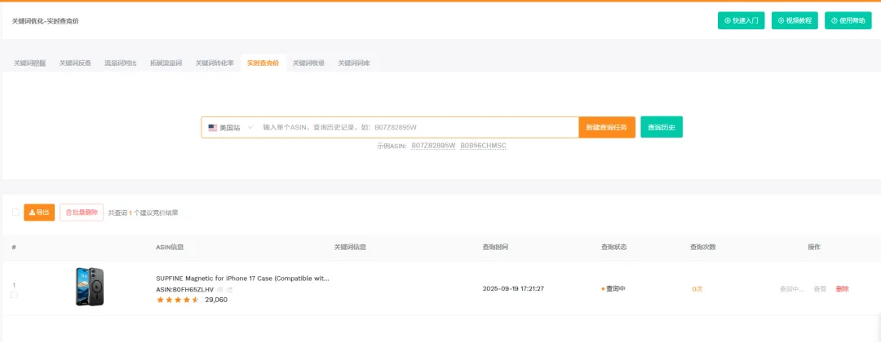Click the 关键词信息 column header
This screenshot has height=342, width=881.
[350, 248]
